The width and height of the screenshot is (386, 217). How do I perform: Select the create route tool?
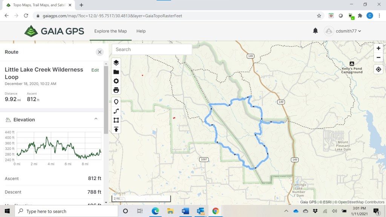[116, 111]
